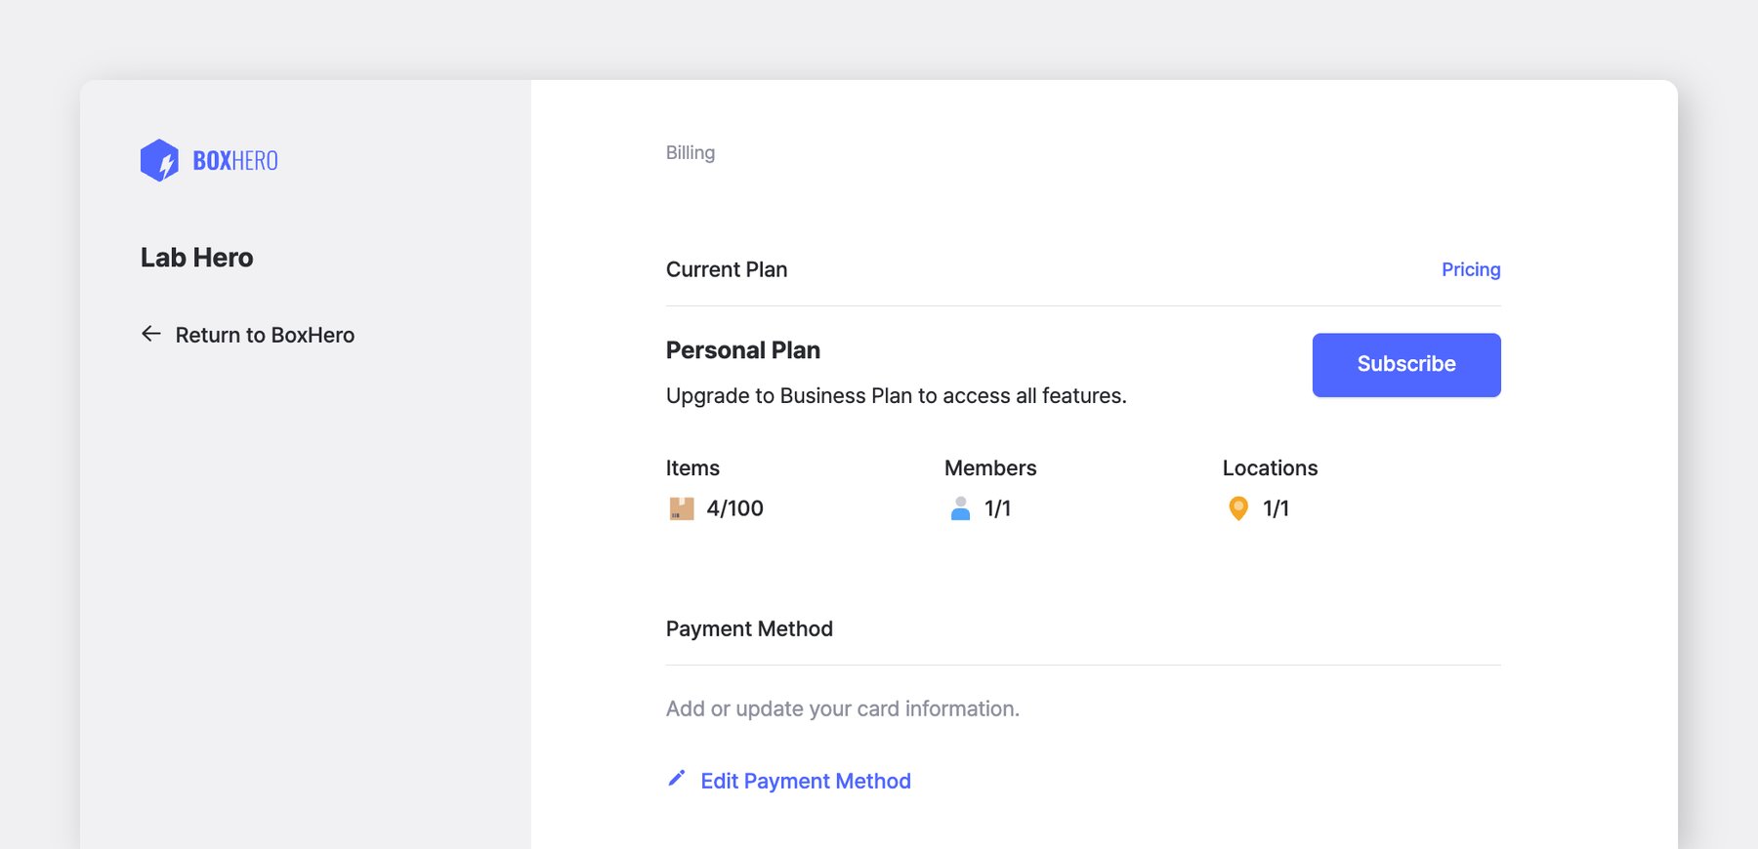Click the Members 1/1 usage count
1758x849 pixels.
tap(997, 508)
